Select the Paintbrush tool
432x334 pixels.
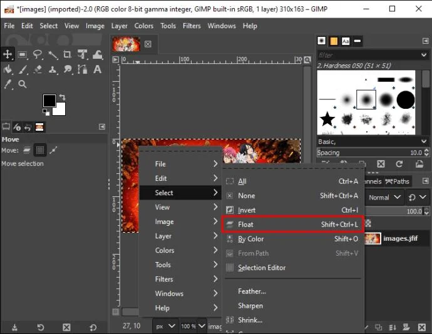(23, 69)
